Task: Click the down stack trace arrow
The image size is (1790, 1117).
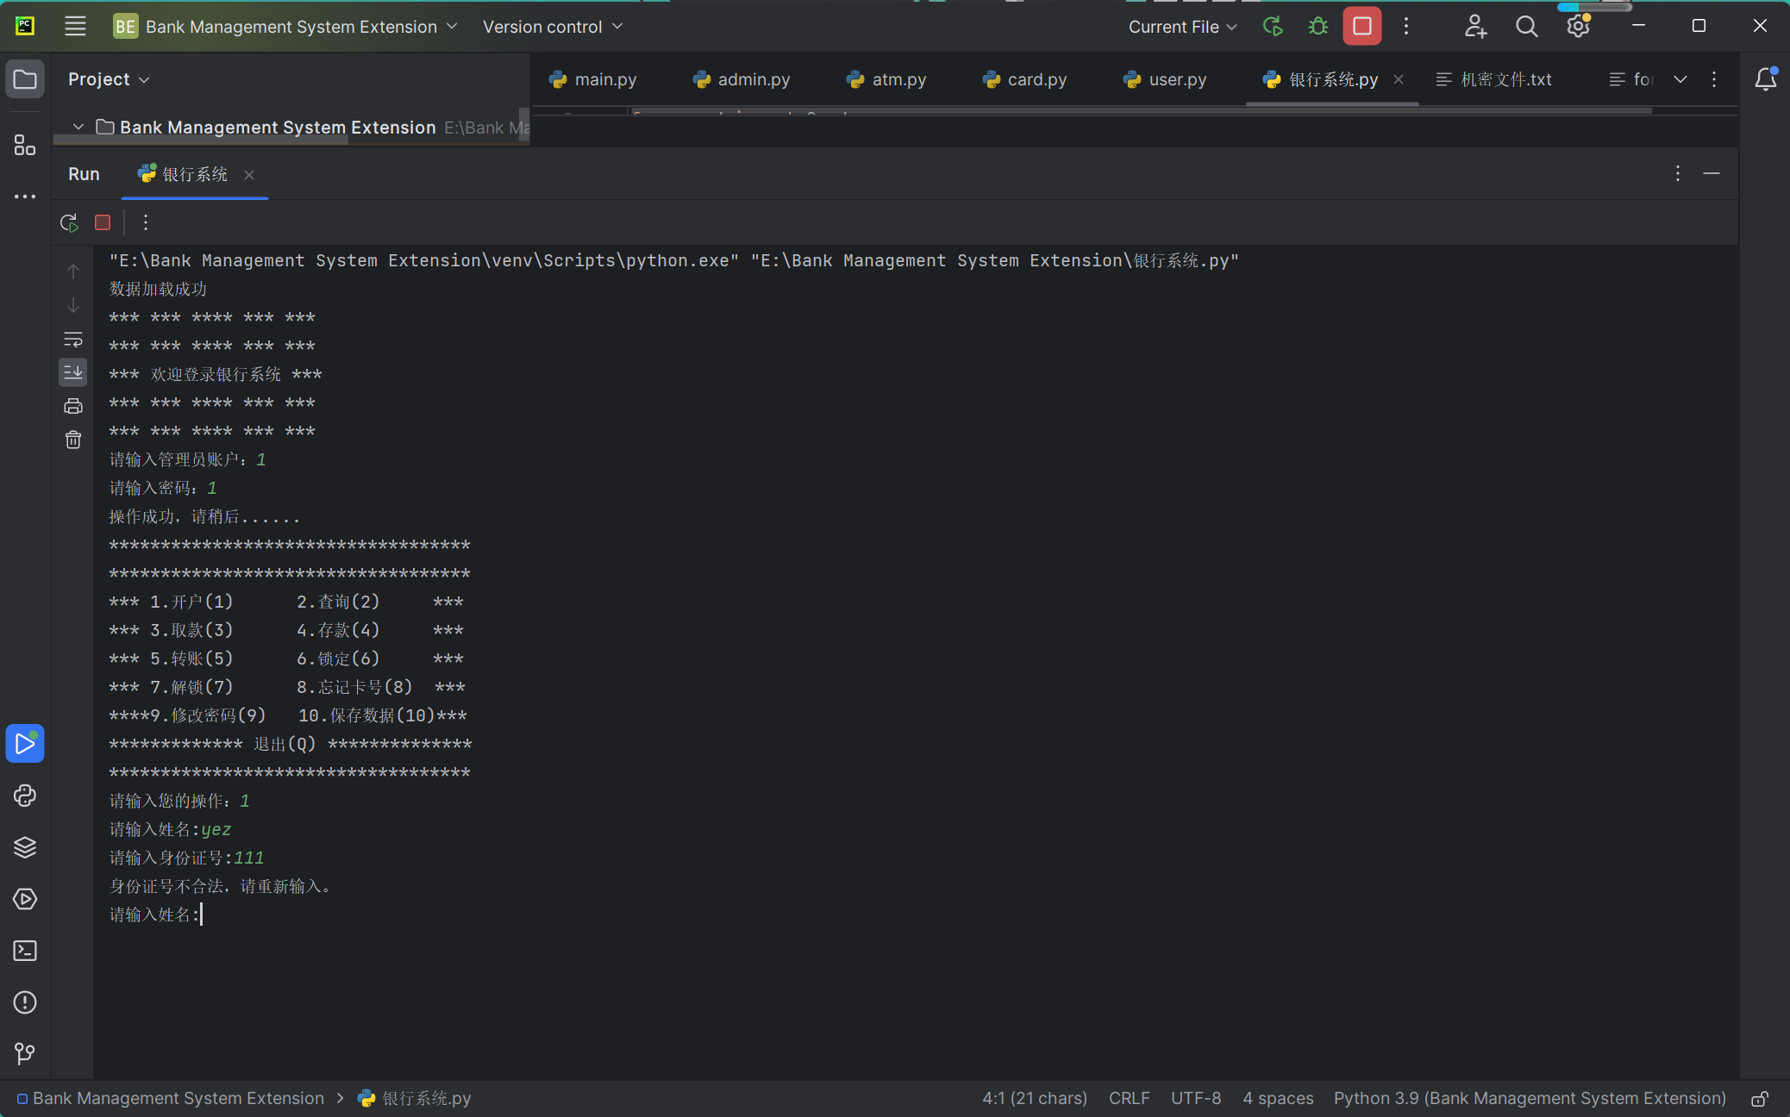Action: click(73, 305)
